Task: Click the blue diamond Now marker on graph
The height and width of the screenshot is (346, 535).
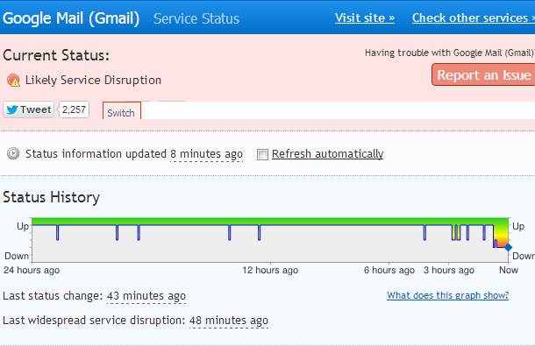Action: [508, 247]
